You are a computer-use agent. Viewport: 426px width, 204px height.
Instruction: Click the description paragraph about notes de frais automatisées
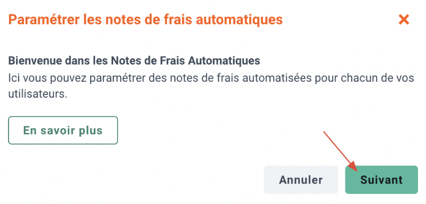pyautogui.click(x=211, y=86)
